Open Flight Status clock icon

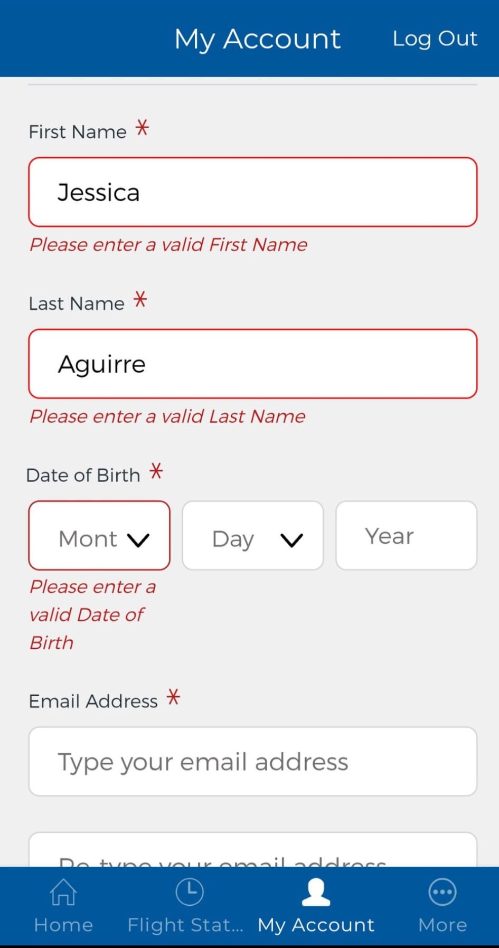pos(189,892)
